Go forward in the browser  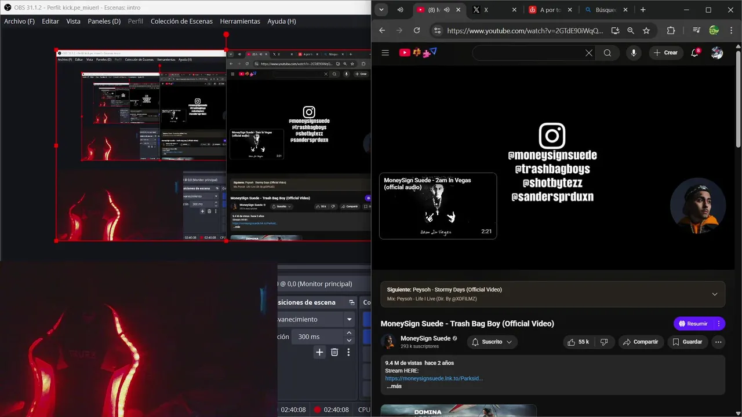pyautogui.click(x=399, y=31)
